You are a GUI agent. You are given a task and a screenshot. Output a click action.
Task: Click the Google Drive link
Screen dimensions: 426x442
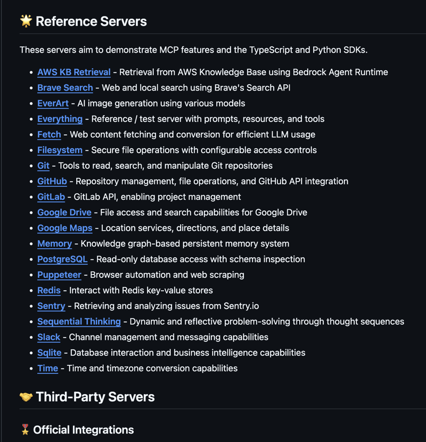(x=64, y=212)
